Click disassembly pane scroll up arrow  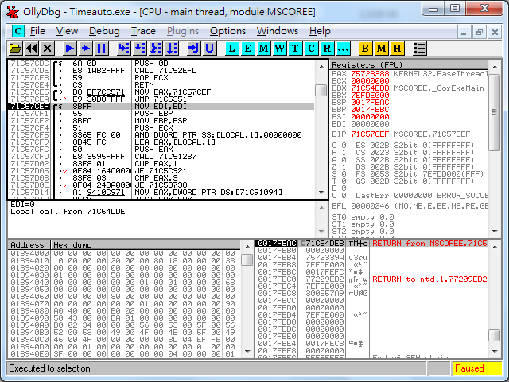click(x=321, y=67)
